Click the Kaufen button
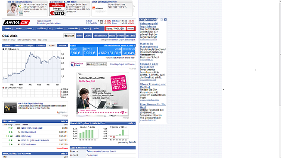This screenshot has height=158, width=281. (x=90, y=64)
